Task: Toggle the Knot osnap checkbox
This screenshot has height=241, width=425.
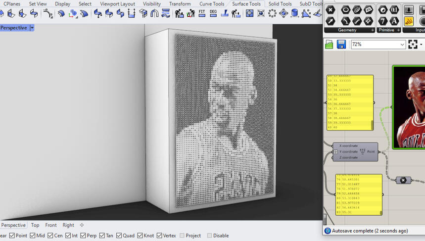Action: click(x=140, y=236)
